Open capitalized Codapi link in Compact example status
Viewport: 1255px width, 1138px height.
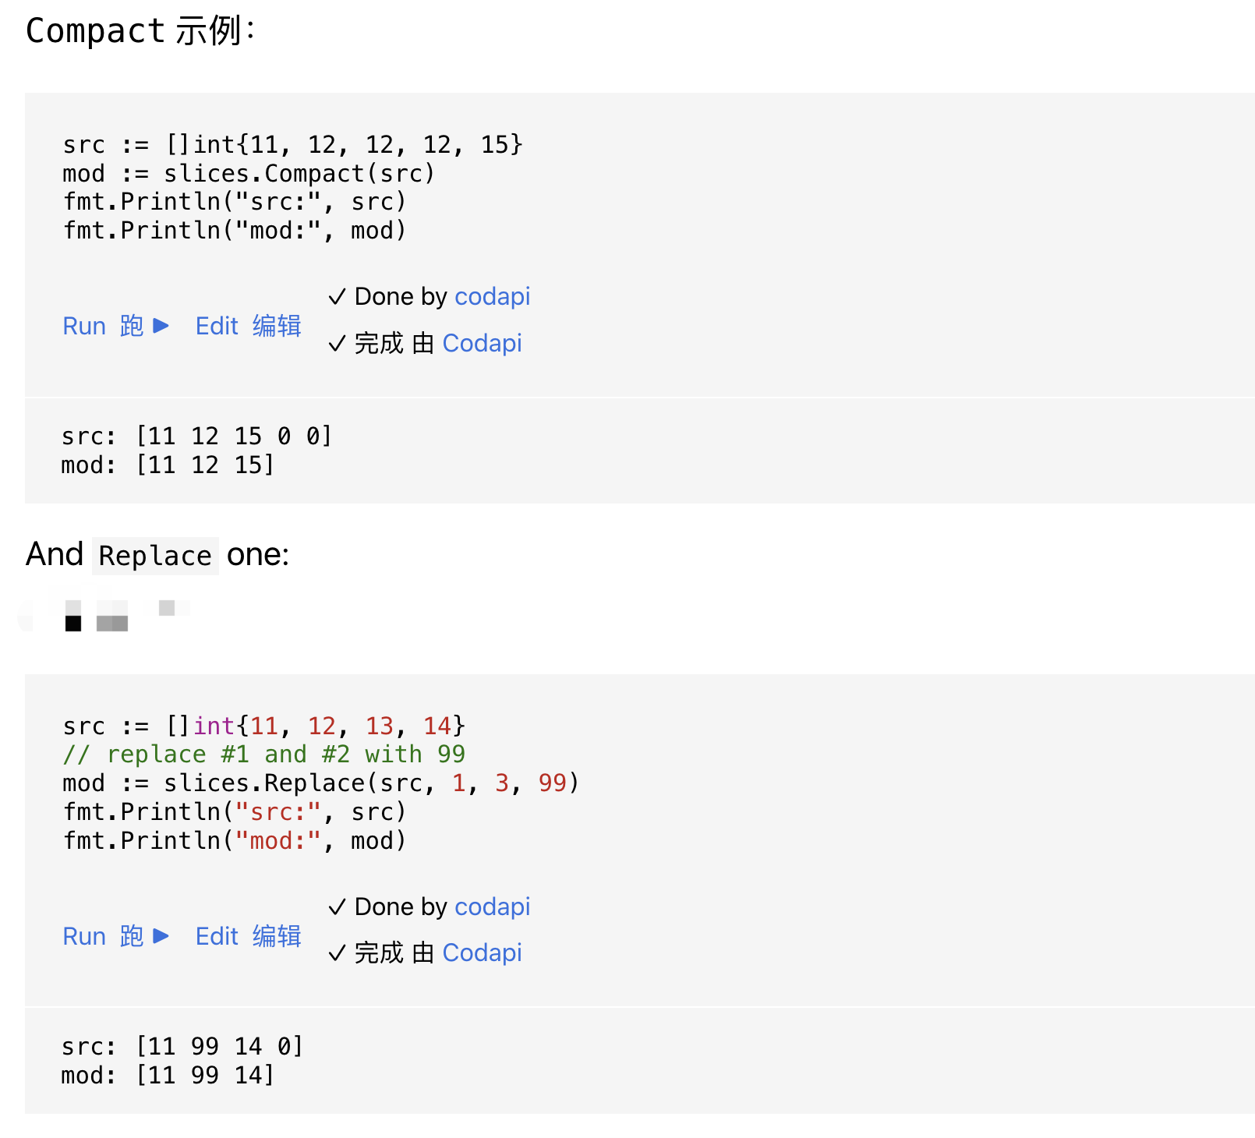[482, 343]
